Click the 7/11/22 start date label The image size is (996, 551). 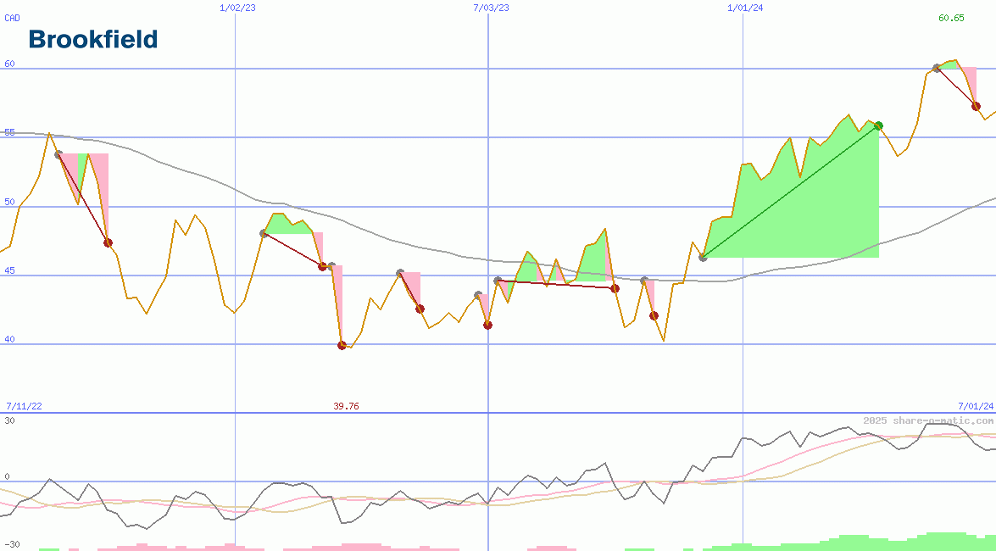pyautogui.click(x=24, y=406)
